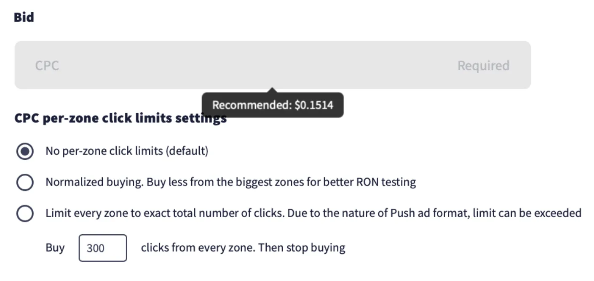594x281 pixels.
Task: Click the Buy label beside the number box
Action: tap(55, 248)
